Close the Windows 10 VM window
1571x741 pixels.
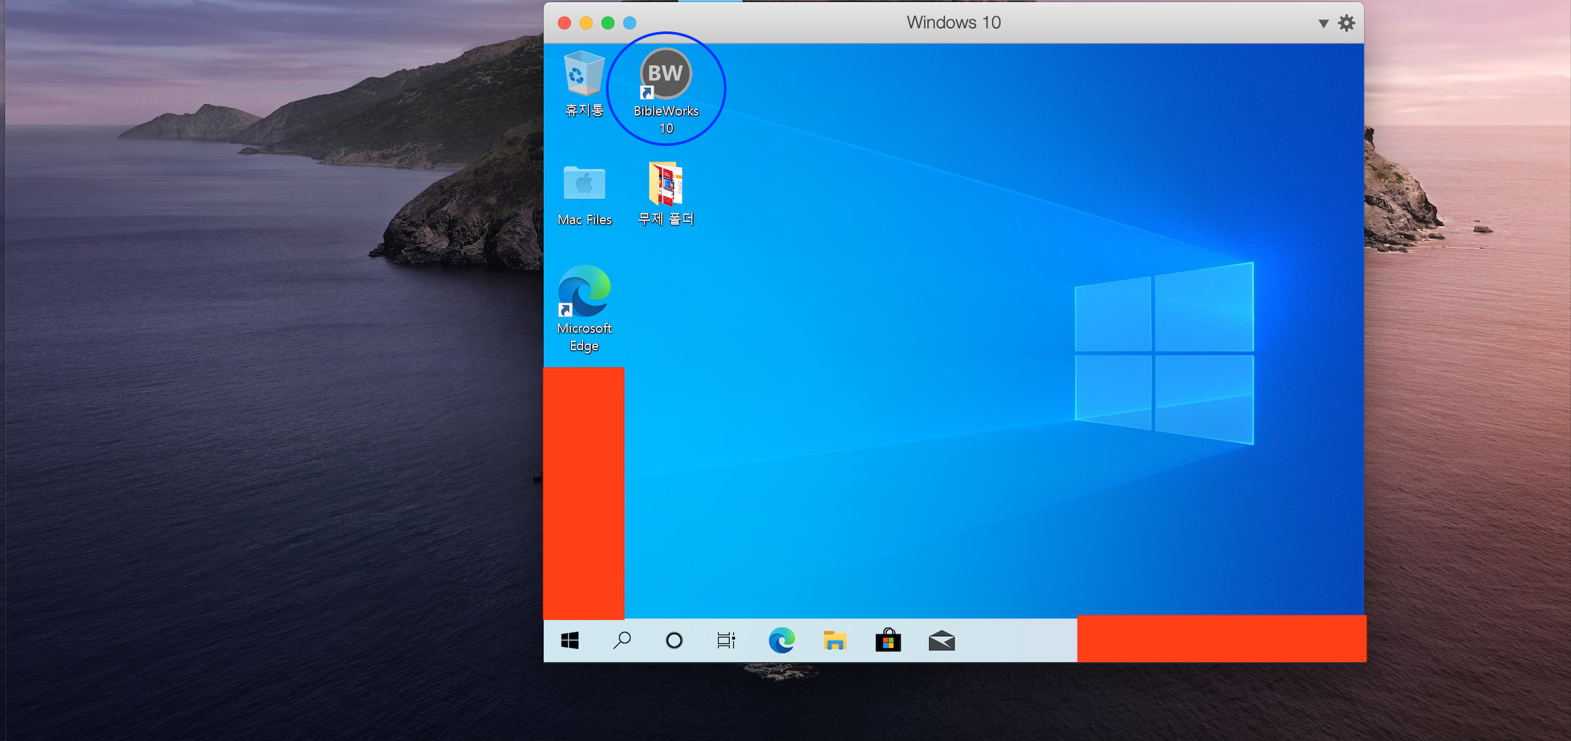click(564, 24)
